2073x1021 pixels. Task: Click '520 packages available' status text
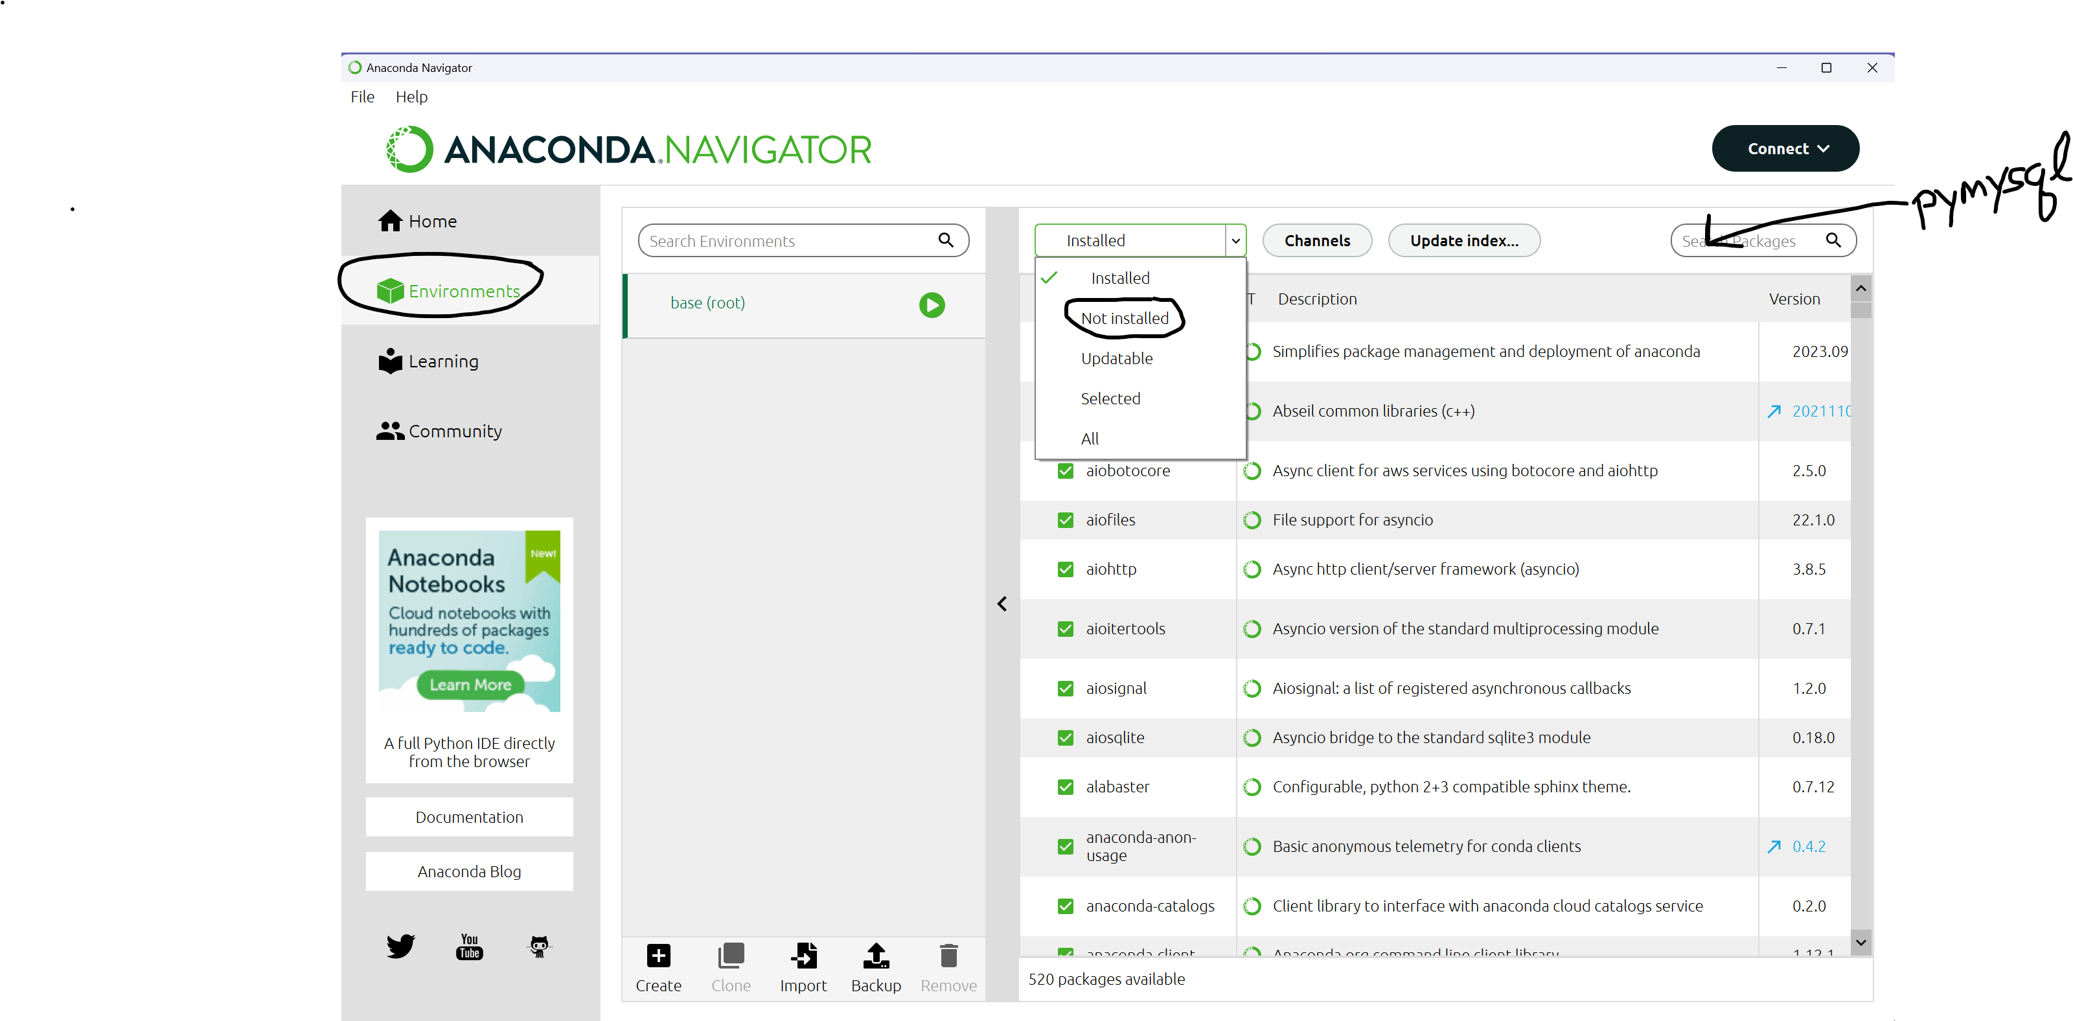click(x=1106, y=979)
